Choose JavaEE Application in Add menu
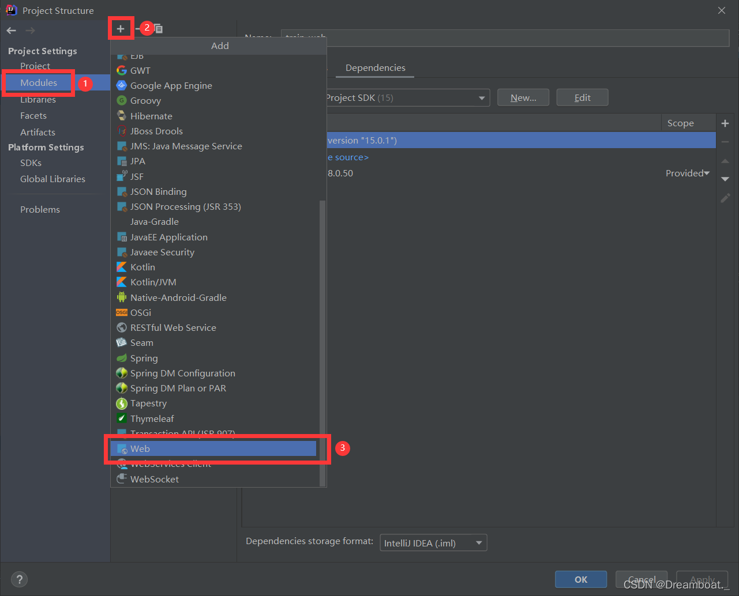Viewport: 739px width, 596px height. [x=213, y=237]
